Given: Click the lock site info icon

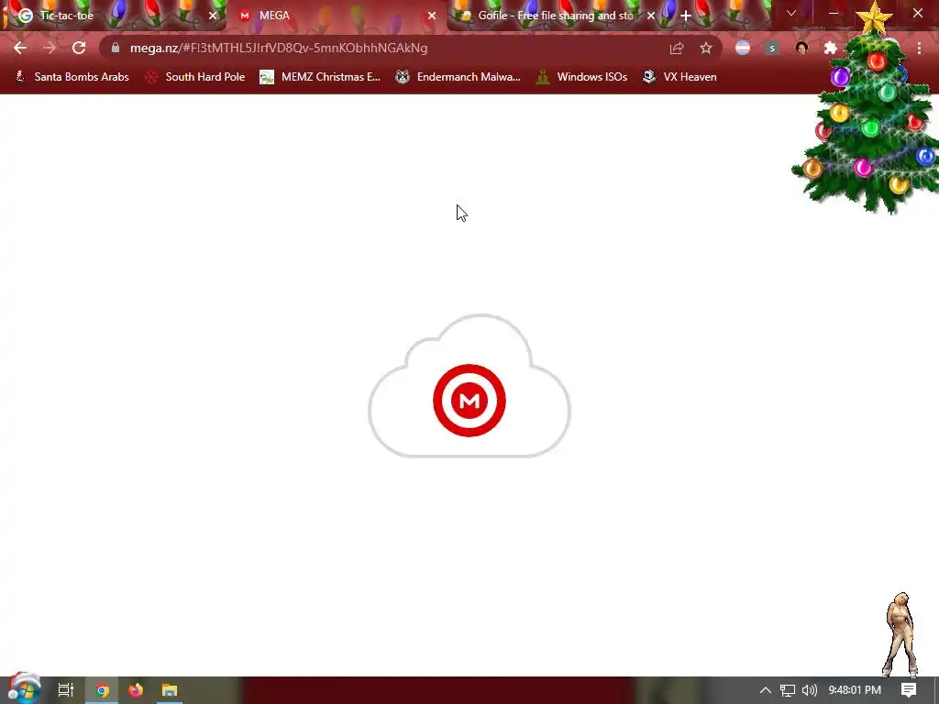Looking at the screenshot, I should click(116, 48).
